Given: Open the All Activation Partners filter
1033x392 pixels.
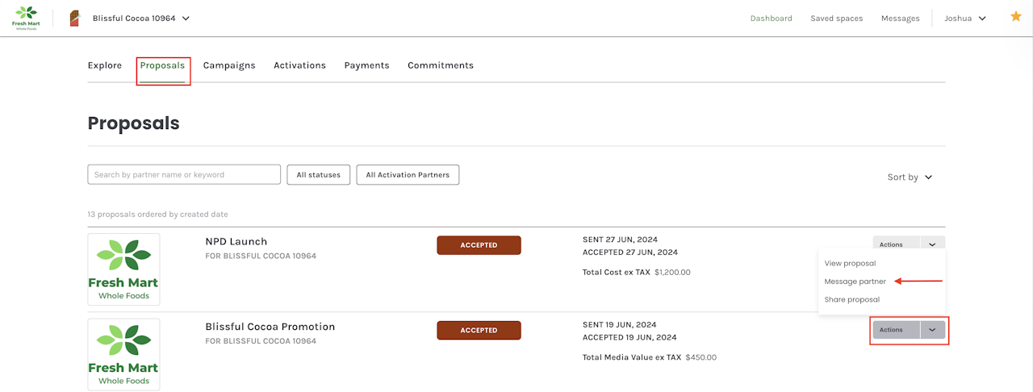Looking at the screenshot, I should (x=408, y=175).
